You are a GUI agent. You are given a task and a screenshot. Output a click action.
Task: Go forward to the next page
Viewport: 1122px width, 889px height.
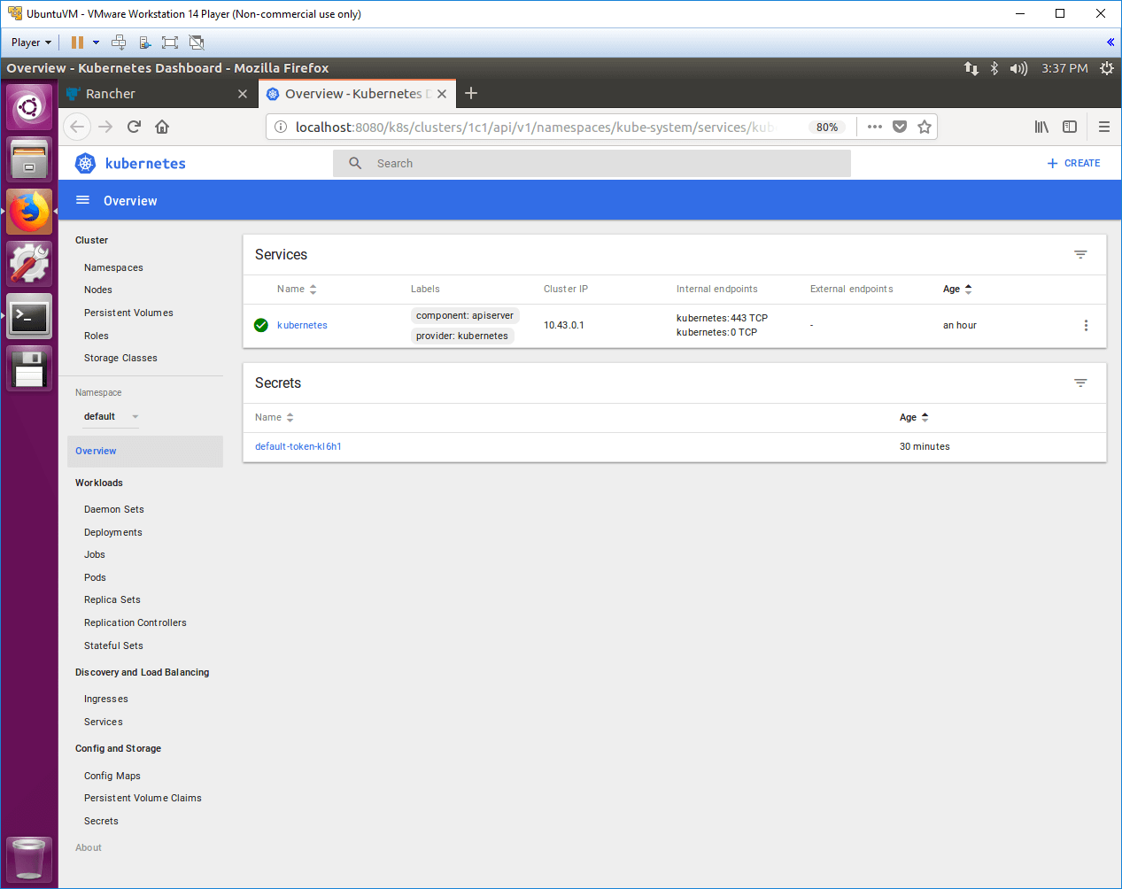(x=105, y=127)
